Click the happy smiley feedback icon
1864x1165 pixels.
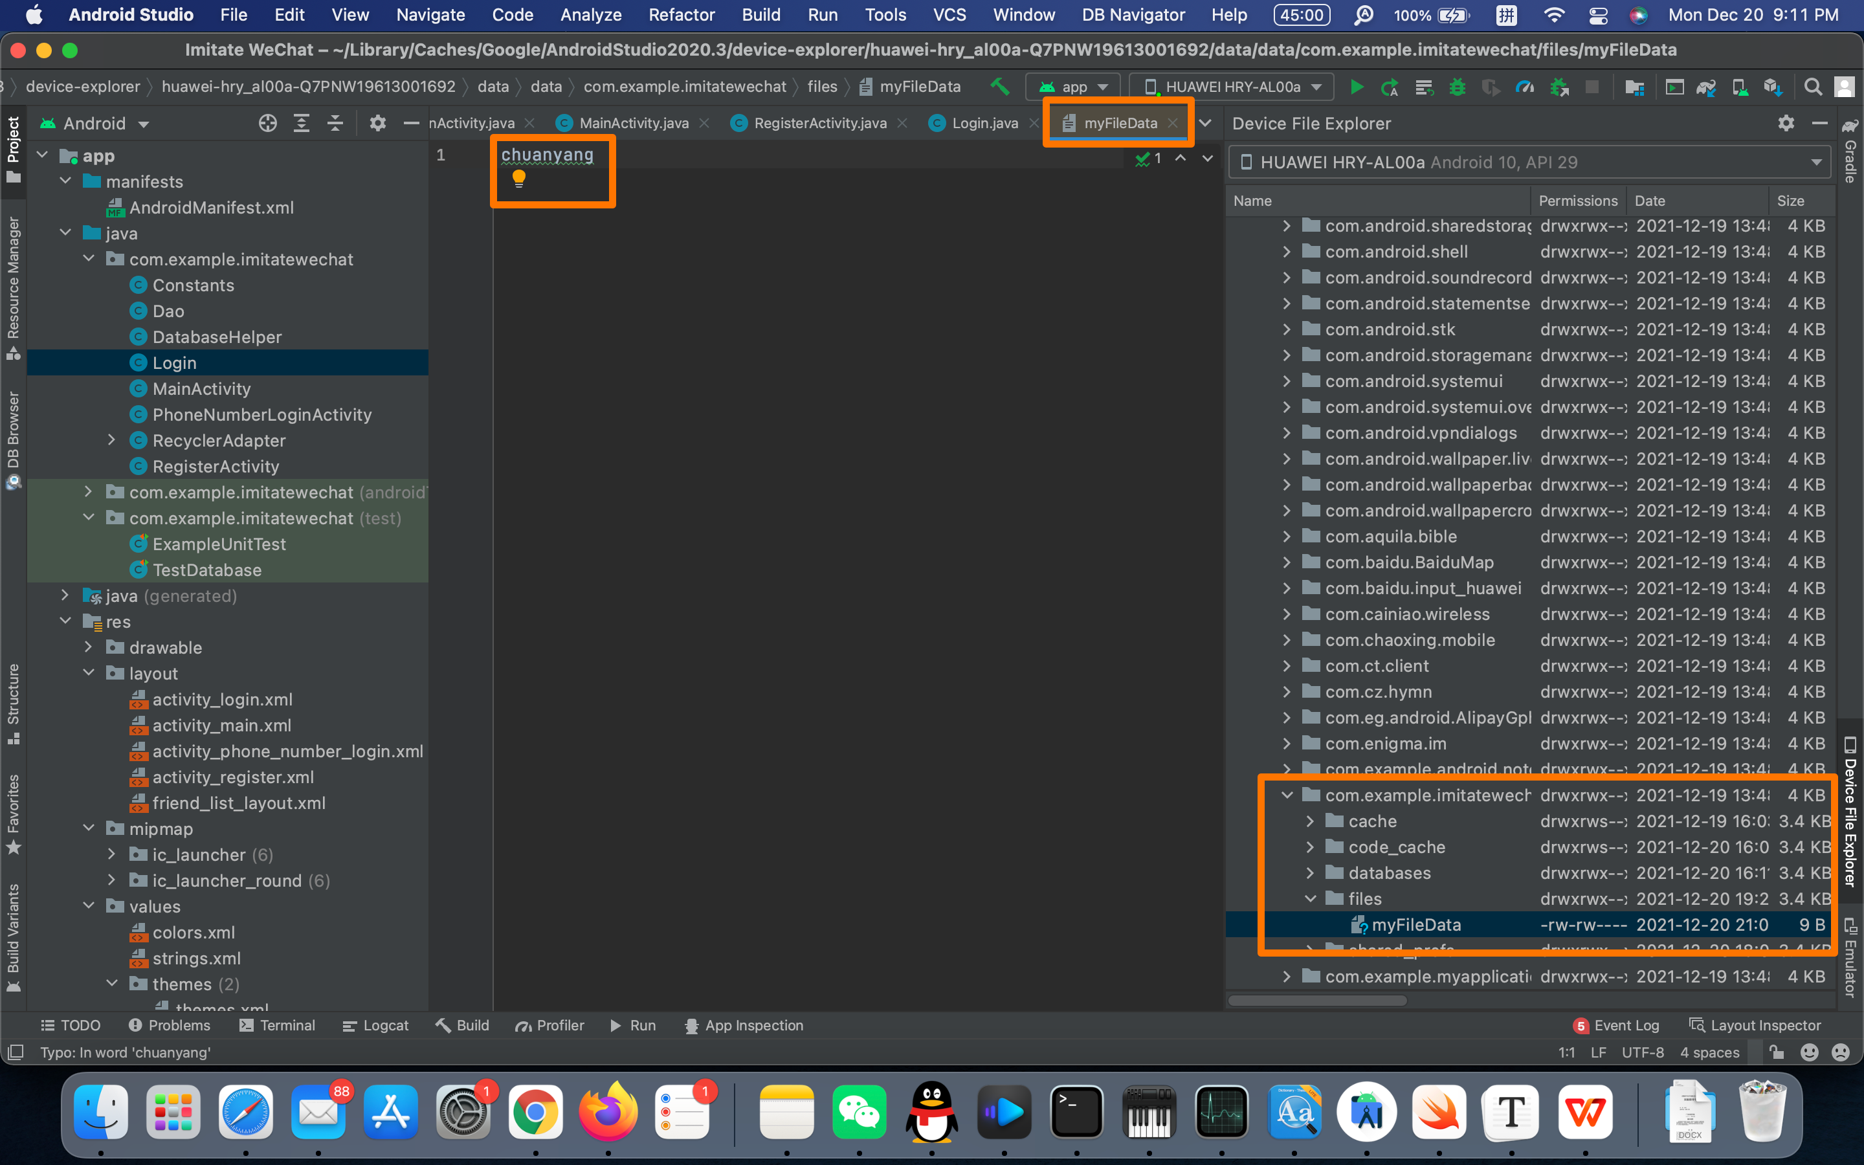(x=1810, y=1052)
